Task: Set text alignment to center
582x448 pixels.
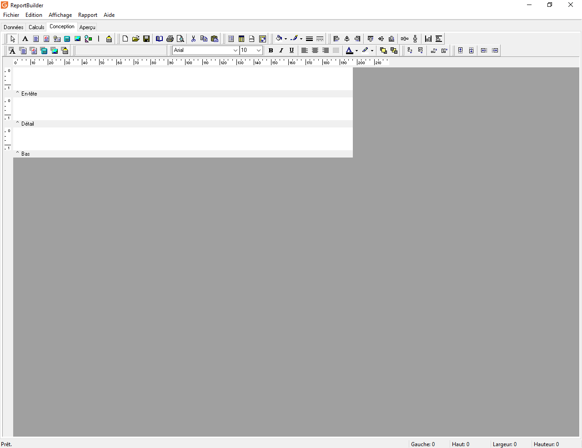Action: tap(315, 51)
